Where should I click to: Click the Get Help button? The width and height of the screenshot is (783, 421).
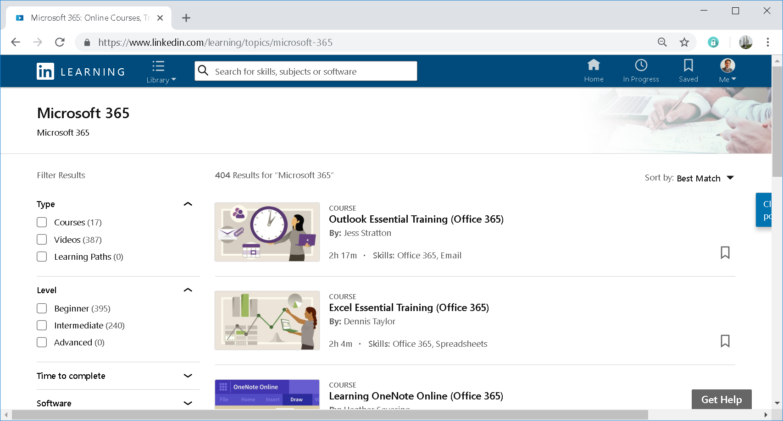point(721,399)
